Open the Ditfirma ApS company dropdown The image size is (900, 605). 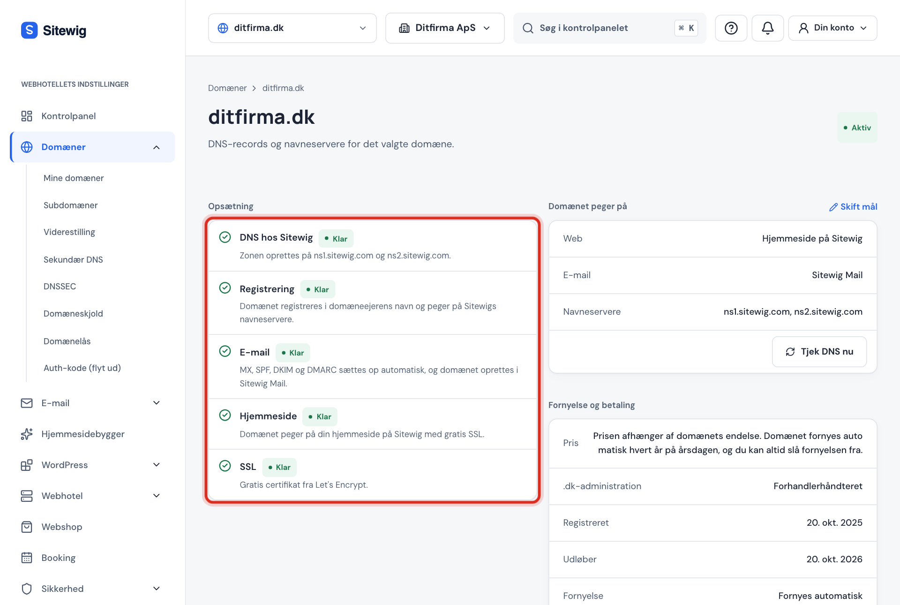[x=444, y=28]
